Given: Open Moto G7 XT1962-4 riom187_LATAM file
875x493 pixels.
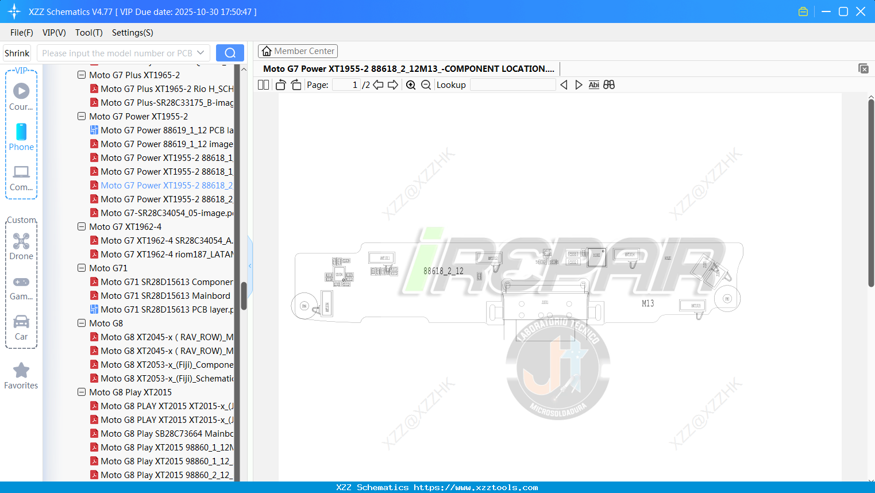Looking at the screenshot, I should 162,254.
